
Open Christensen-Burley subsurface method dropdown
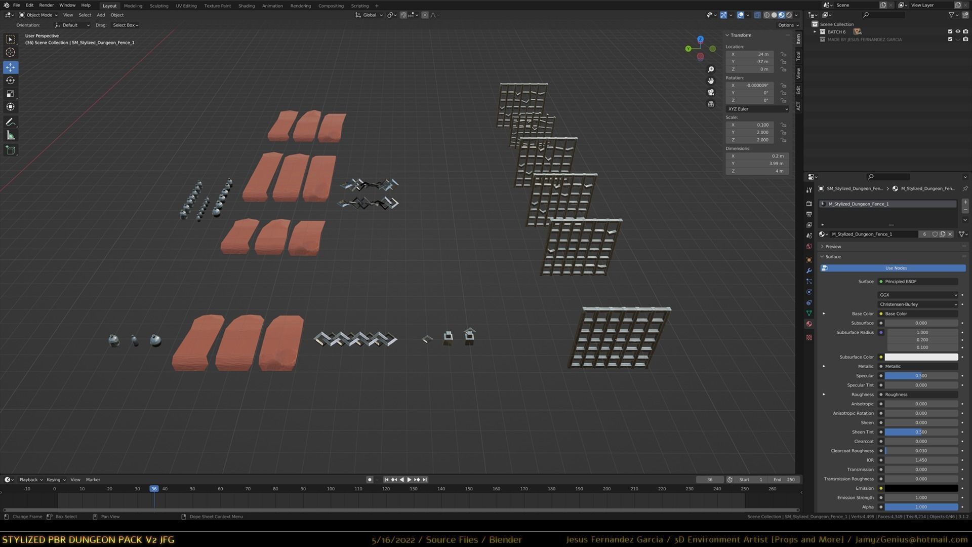point(918,304)
